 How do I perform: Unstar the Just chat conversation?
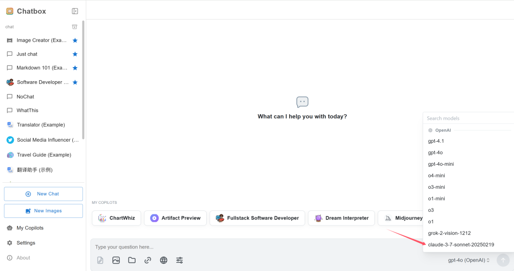click(75, 54)
